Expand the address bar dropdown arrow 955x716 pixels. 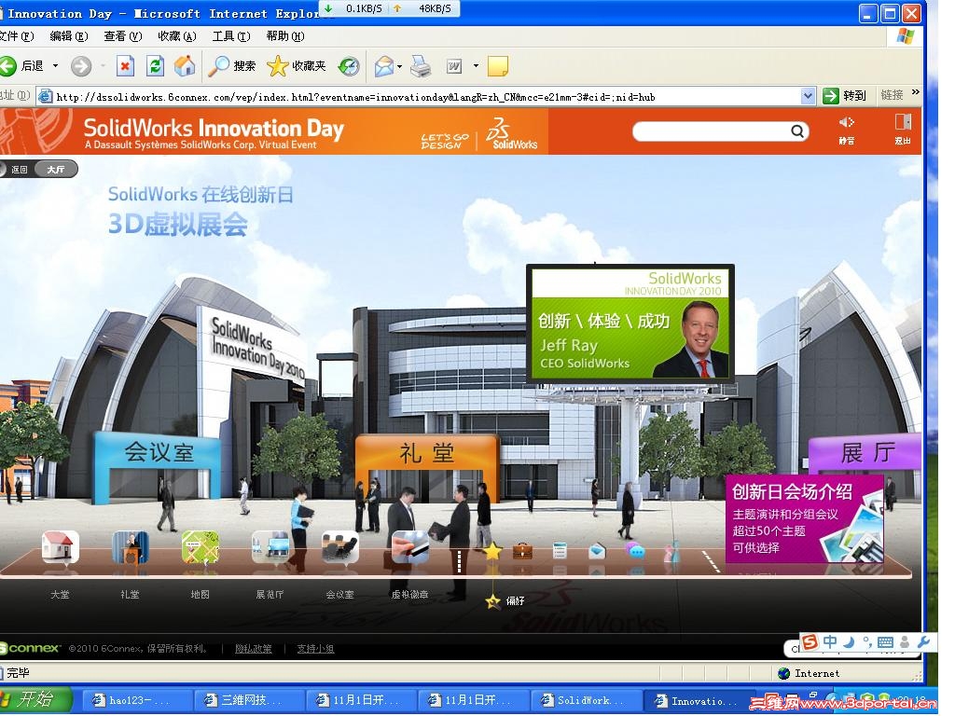coord(809,96)
